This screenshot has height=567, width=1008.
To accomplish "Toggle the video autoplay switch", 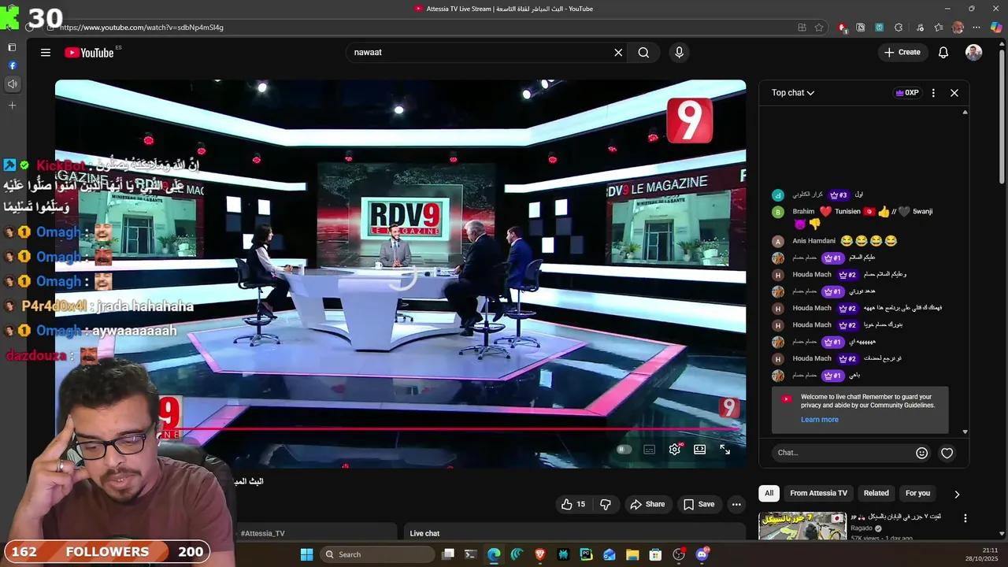I will [623, 450].
